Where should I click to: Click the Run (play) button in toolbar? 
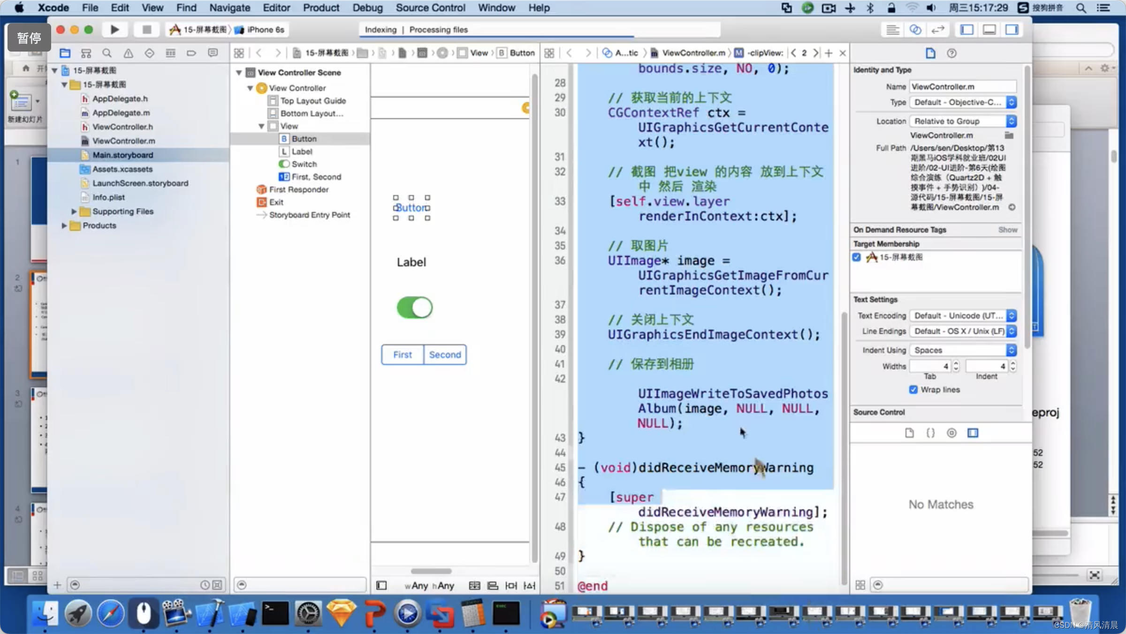coord(114,30)
